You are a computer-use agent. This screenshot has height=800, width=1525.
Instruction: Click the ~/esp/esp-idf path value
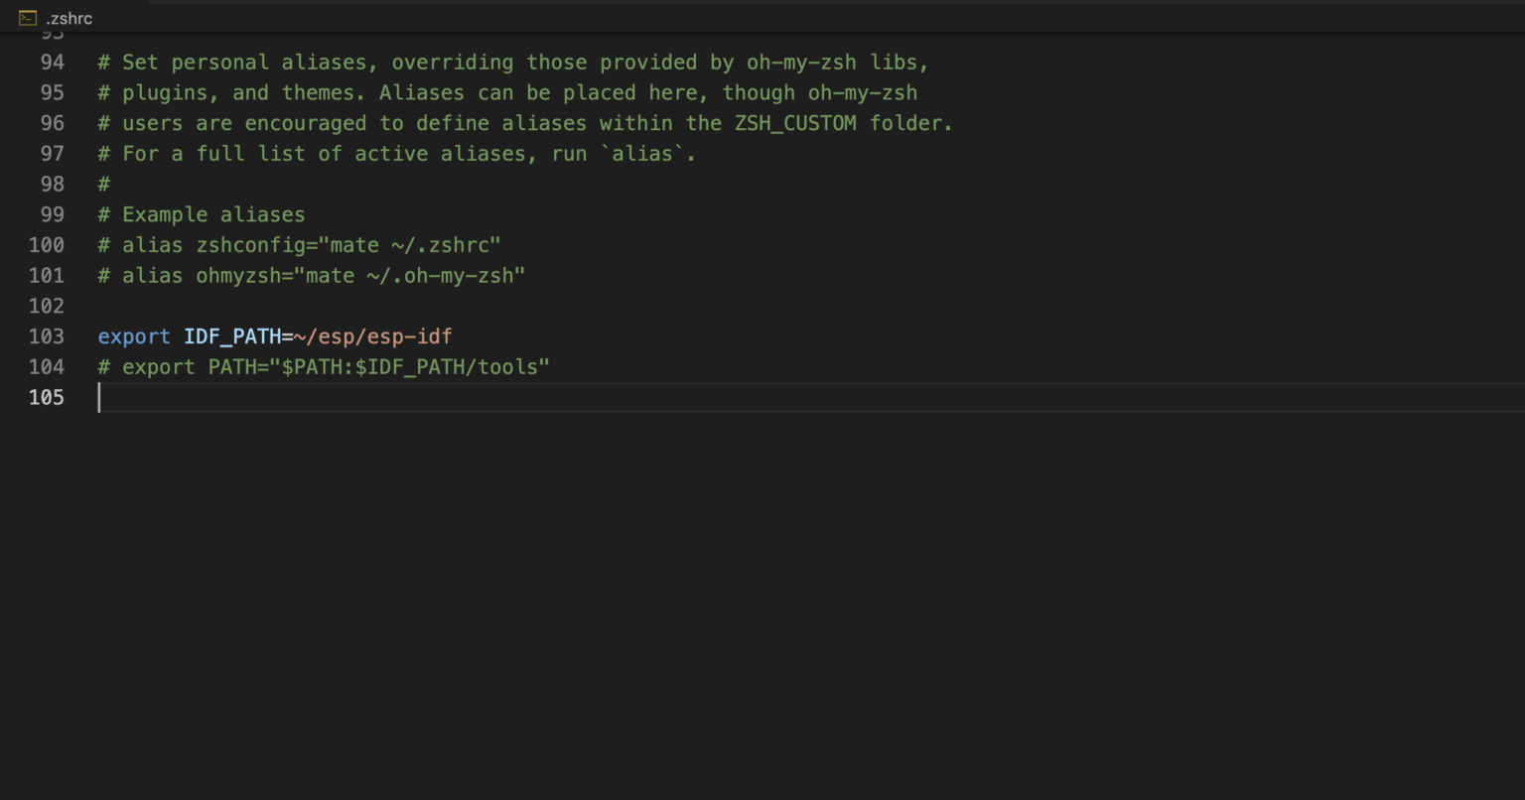(x=373, y=336)
